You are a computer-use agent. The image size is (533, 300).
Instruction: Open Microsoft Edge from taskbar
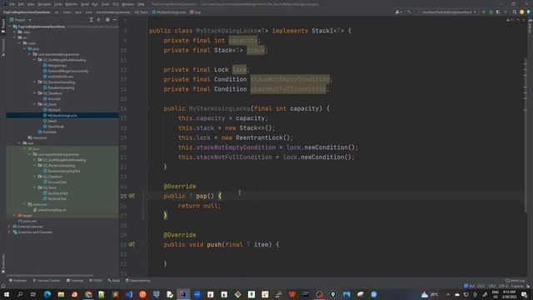pos(47,294)
